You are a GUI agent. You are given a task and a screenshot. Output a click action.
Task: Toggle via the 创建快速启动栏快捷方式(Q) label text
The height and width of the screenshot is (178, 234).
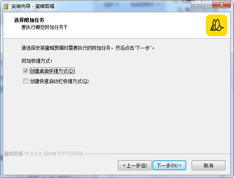[x=59, y=81]
